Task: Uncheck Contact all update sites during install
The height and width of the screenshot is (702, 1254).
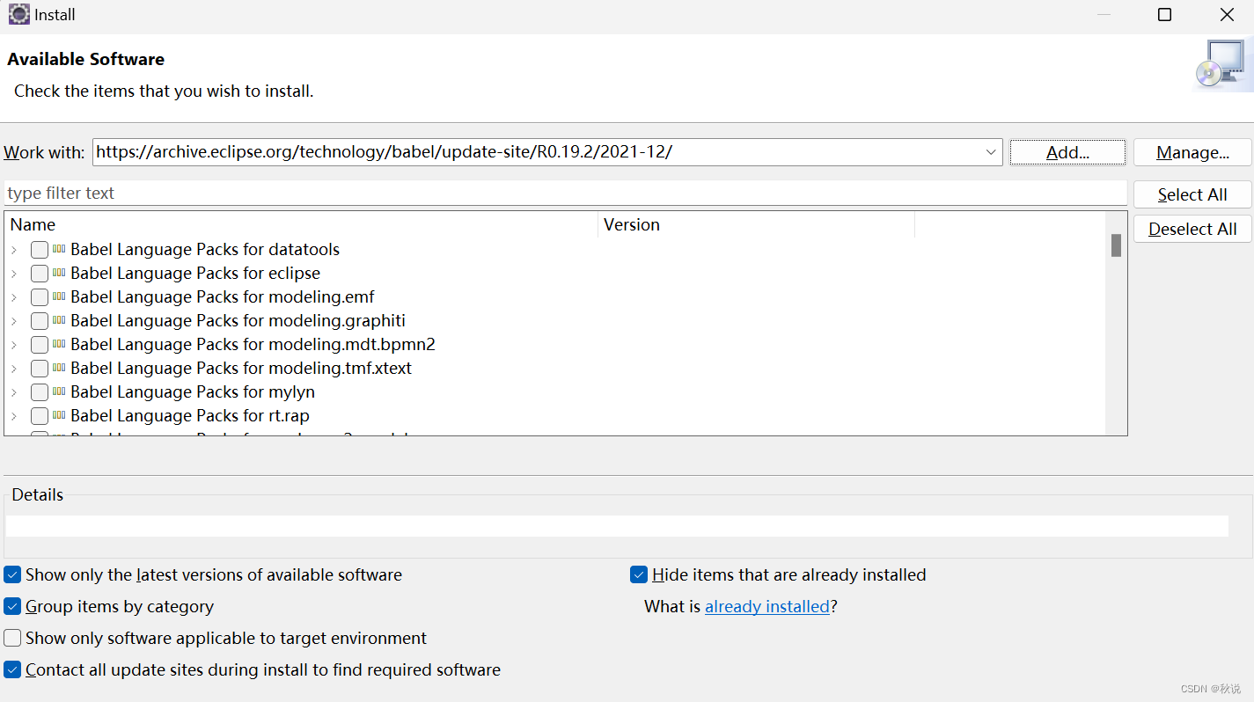Action: pyautogui.click(x=12, y=669)
